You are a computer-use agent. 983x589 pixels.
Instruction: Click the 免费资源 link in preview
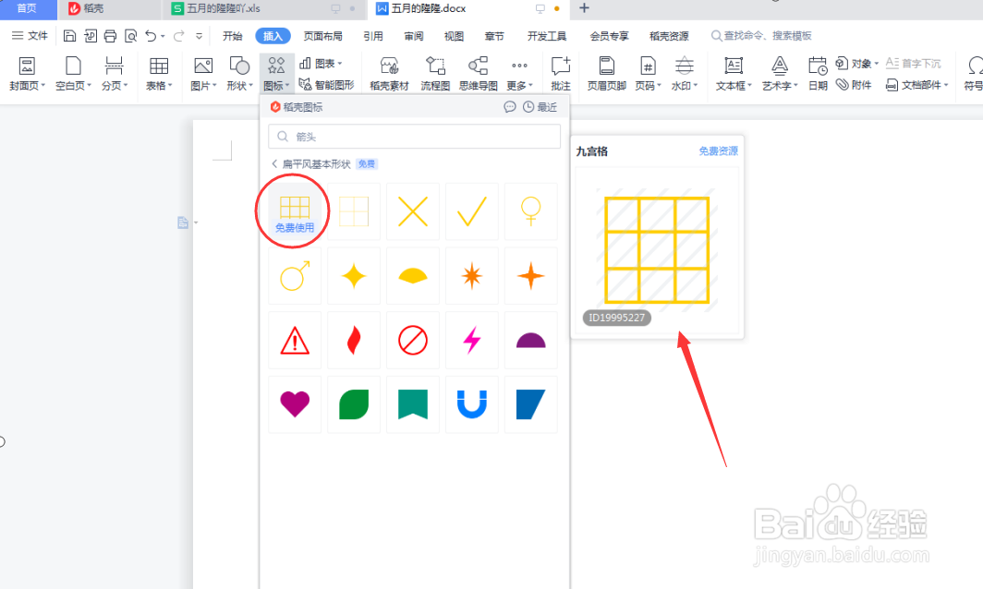coord(719,151)
